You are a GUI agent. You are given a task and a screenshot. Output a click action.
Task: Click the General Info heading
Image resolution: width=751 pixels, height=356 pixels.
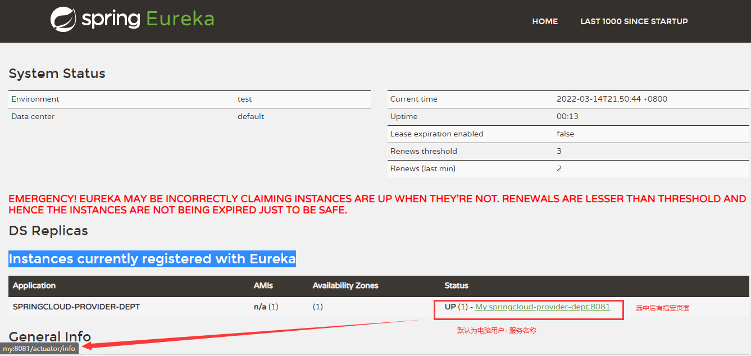[50, 336]
